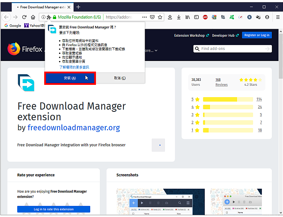Open the 114 five-star reviews count
The image size is (283, 217).
(x=259, y=99)
